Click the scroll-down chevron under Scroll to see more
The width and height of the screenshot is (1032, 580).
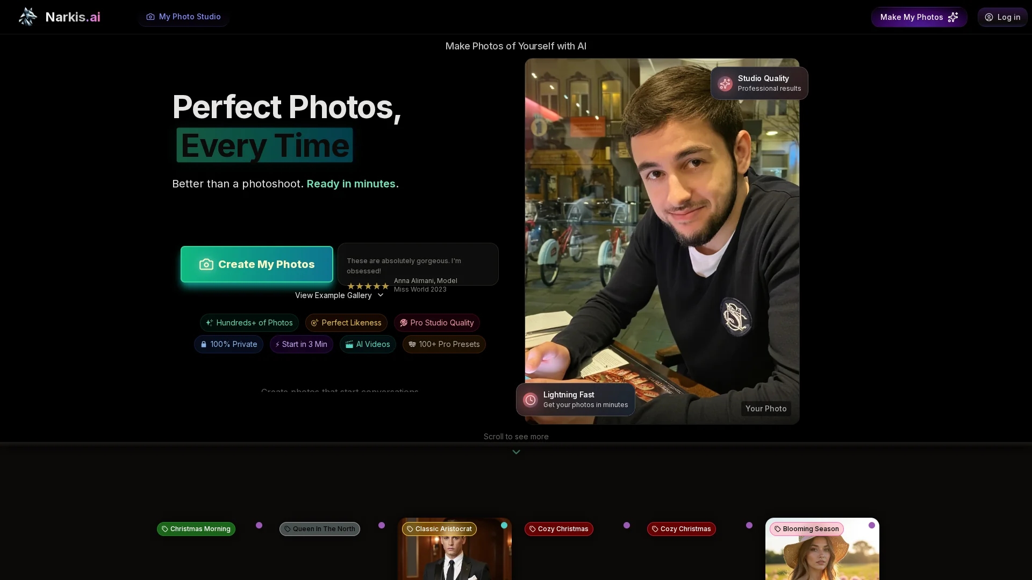click(x=516, y=452)
